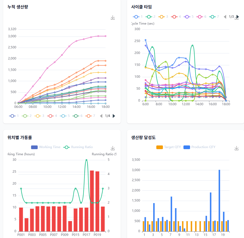Click the 사이클 타임 panel title

tap(141, 7)
